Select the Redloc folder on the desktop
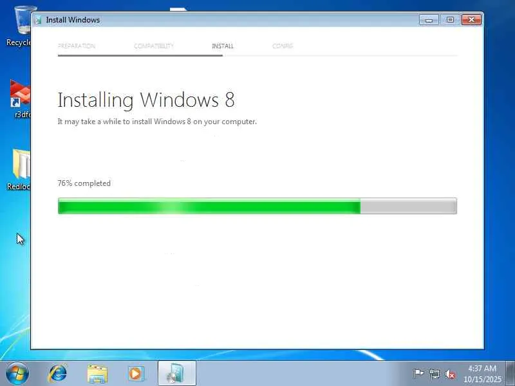Image resolution: width=515 pixels, height=386 pixels. (x=19, y=169)
